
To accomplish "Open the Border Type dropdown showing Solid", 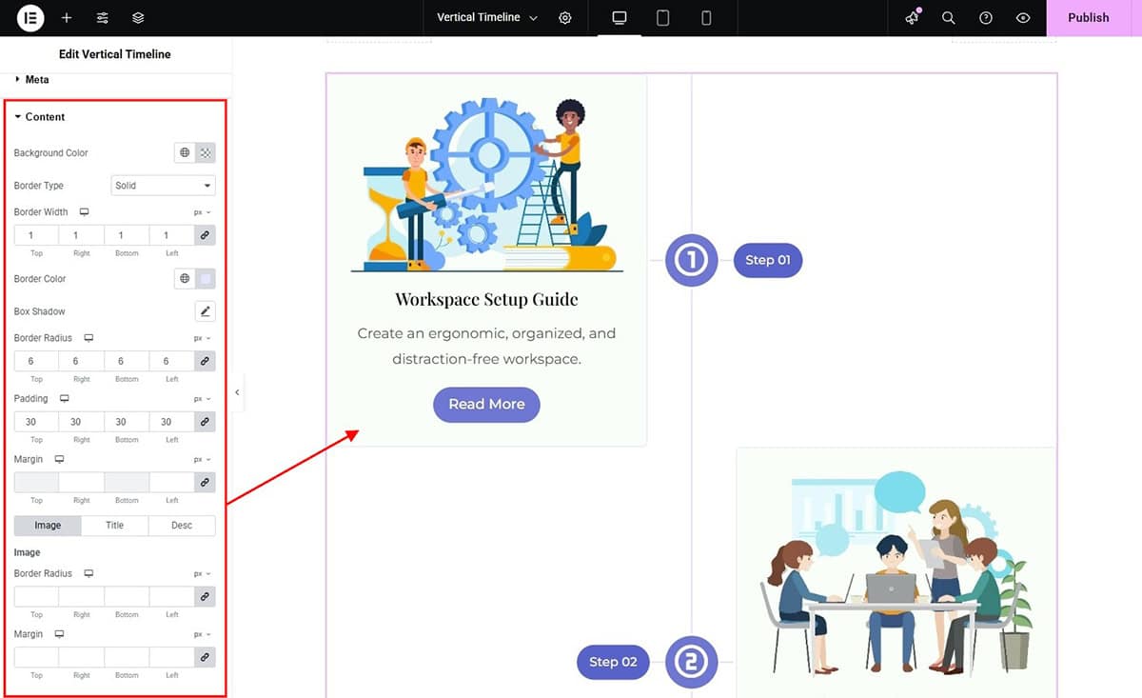I will click(163, 186).
